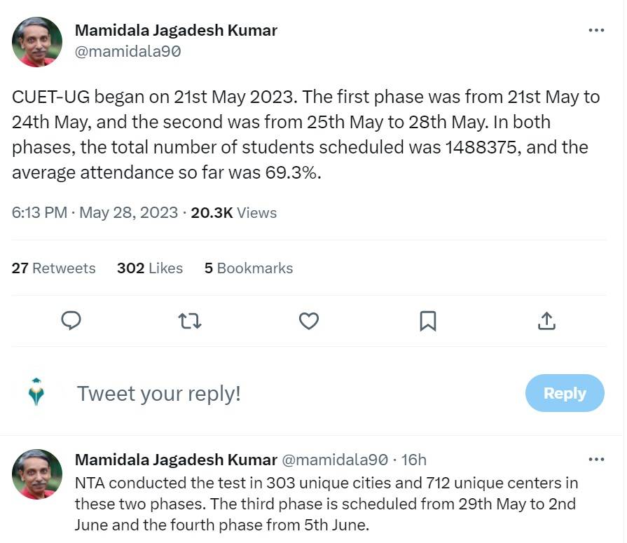This screenshot has width=627, height=543.
Task: View the 20.3K Views analytics
Action: tap(234, 213)
